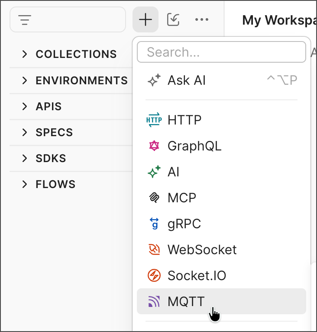Image resolution: width=317 pixels, height=332 pixels.
Task: Click the import icon in sidebar toolbar
Action: pos(173,19)
